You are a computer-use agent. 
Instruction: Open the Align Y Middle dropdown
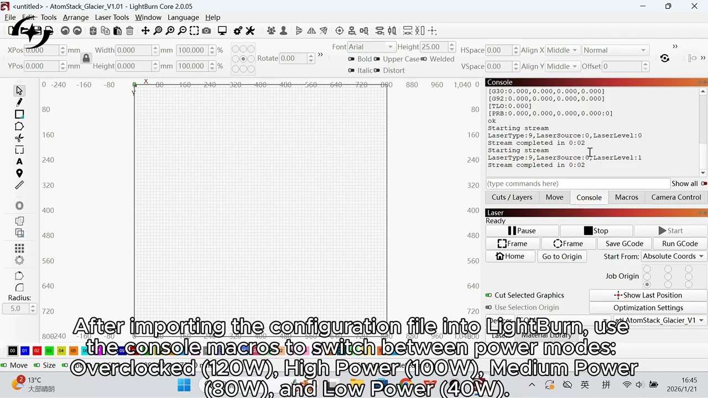click(x=562, y=66)
